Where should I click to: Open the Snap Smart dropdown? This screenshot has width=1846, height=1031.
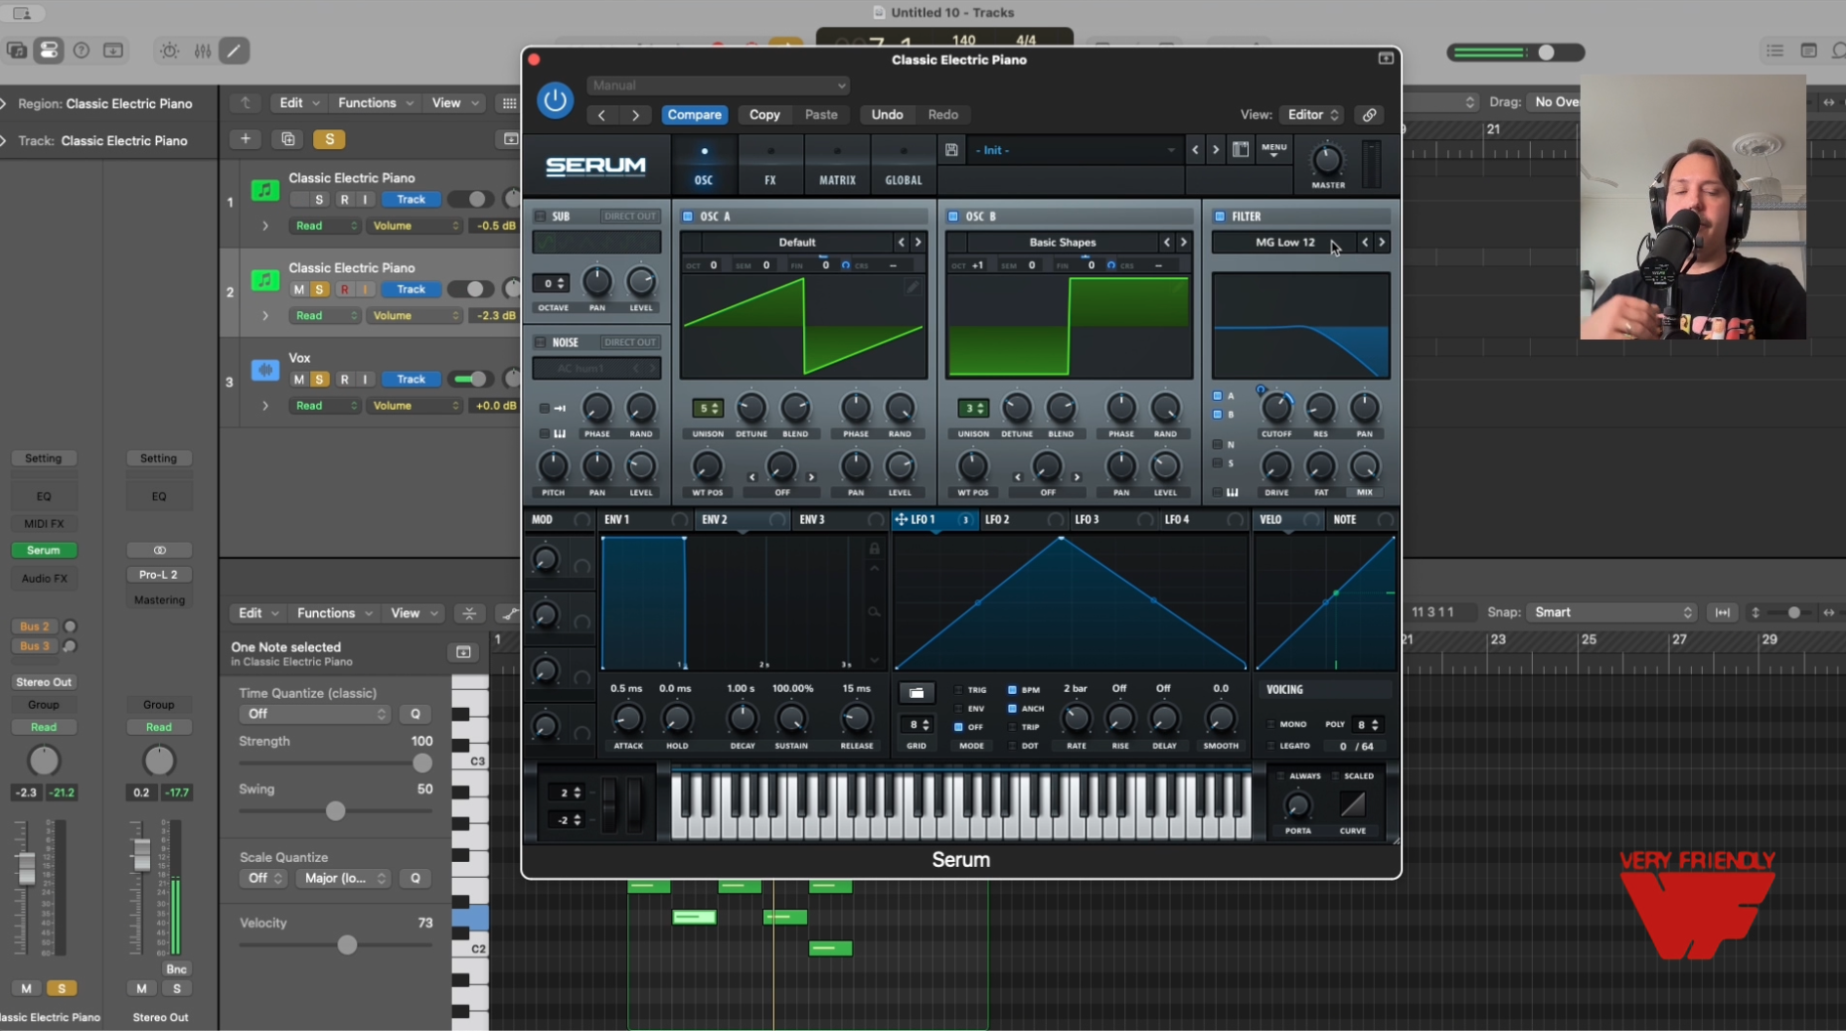click(1611, 612)
